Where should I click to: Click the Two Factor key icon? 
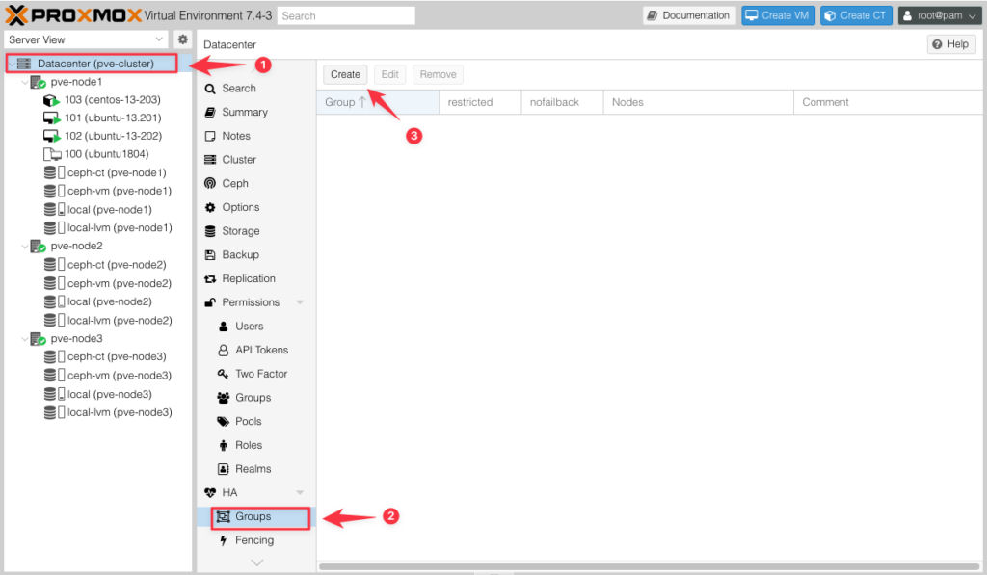click(223, 374)
